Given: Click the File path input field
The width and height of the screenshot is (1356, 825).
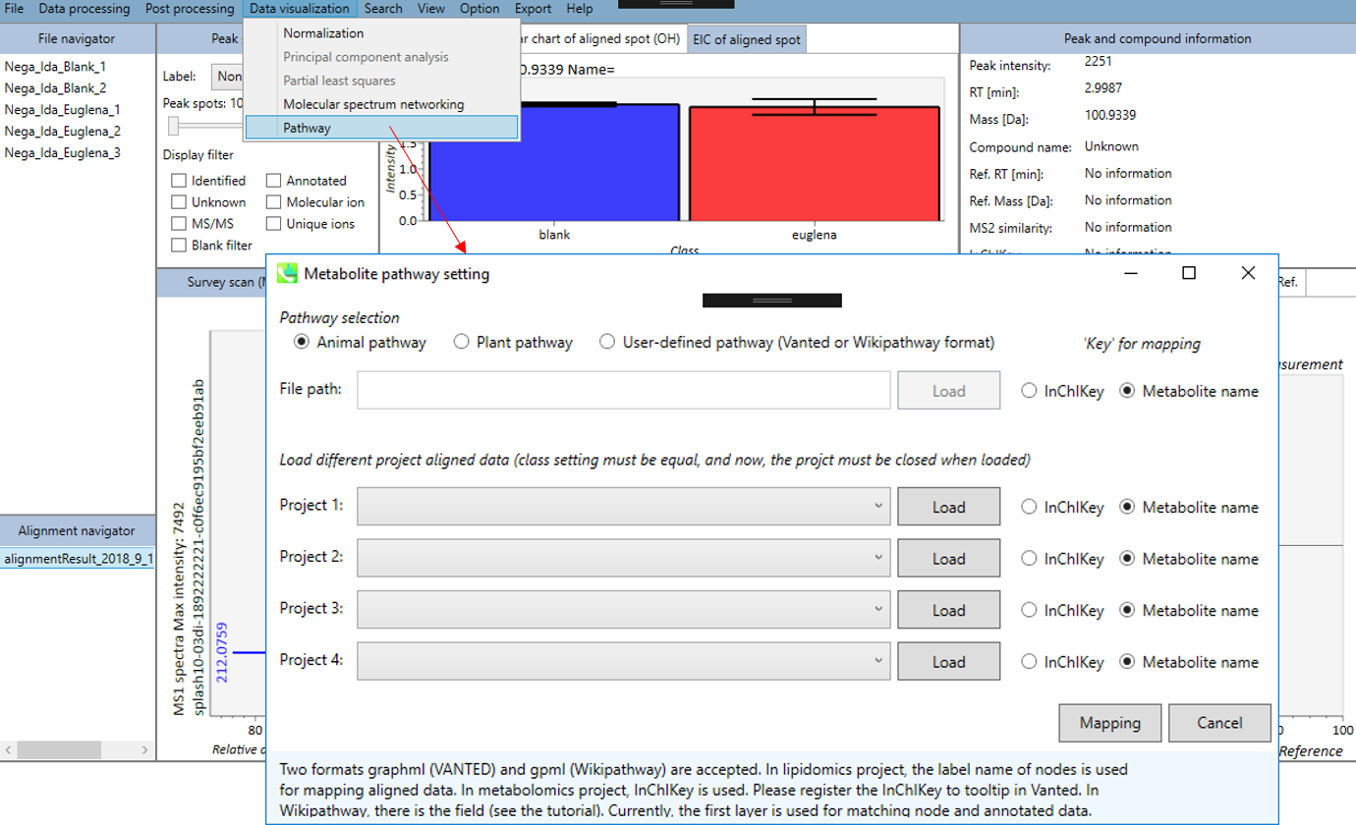Looking at the screenshot, I should click(624, 390).
